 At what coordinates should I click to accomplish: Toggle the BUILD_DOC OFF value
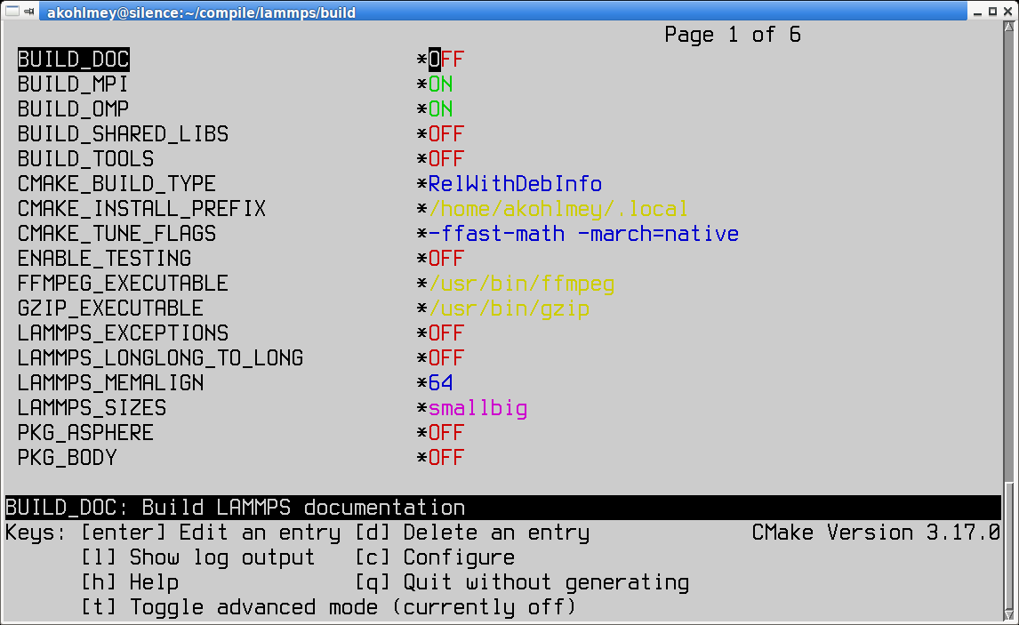click(445, 60)
